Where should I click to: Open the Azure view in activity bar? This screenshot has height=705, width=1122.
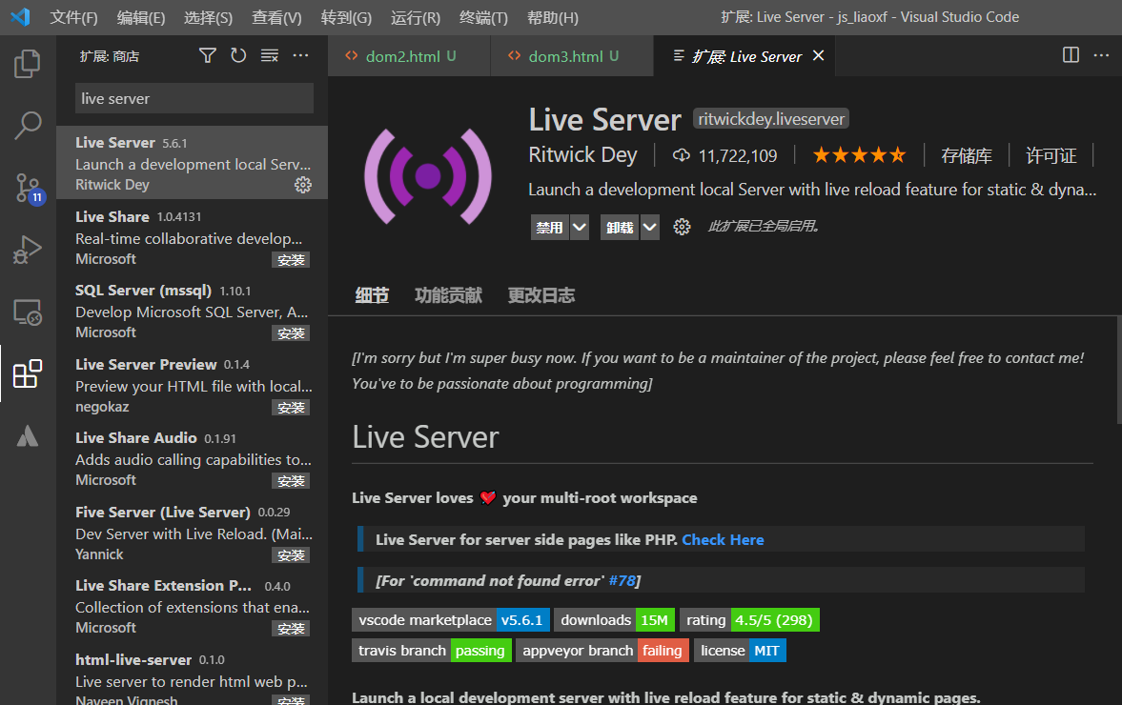[x=28, y=435]
